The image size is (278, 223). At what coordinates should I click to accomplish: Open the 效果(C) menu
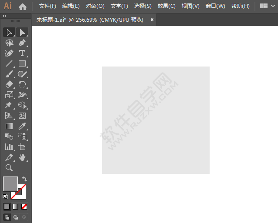coord(166,6)
